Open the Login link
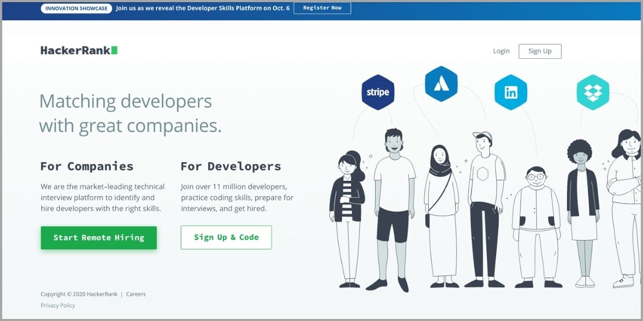643x321 pixels. point(501,51)
